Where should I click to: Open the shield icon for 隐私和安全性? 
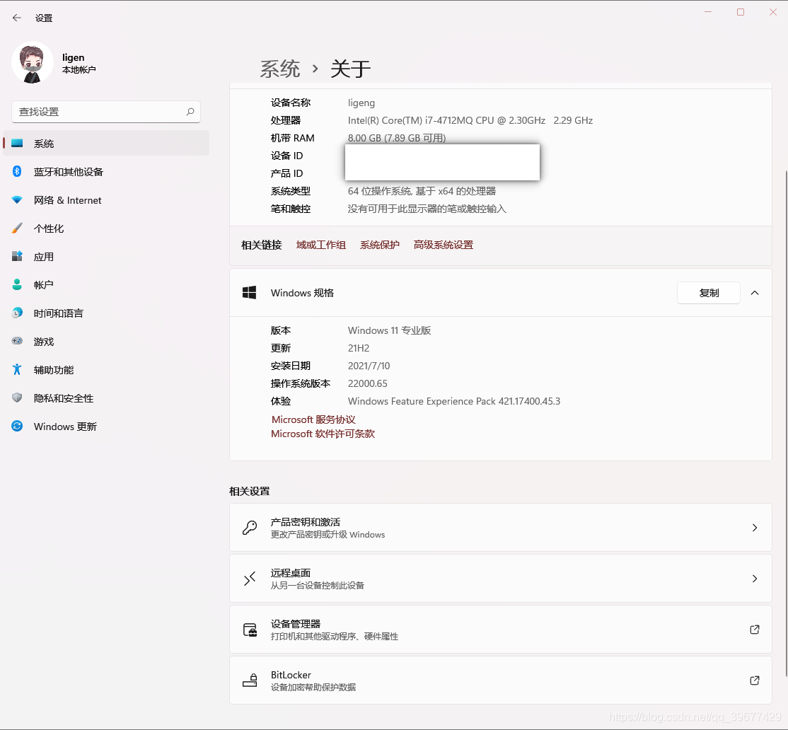[17, 398]
